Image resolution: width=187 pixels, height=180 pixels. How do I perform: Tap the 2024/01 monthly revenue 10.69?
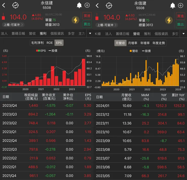(127, 106)
